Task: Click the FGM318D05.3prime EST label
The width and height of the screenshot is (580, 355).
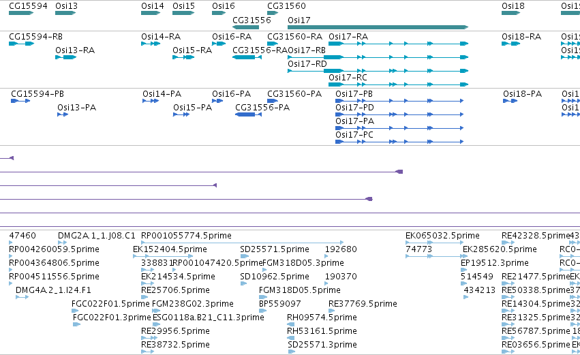Action: tap(303, 263)
